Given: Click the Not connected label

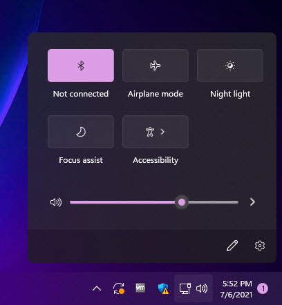Looking at the screenshot, I should click(x=81, y=94).
